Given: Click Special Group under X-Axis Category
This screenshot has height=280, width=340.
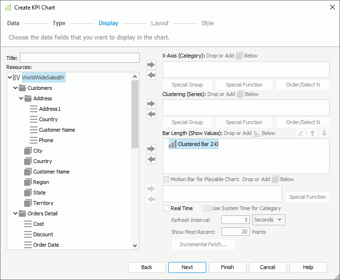Looking at the screenshot, I should pyautogui.click(x=187, y=85).
